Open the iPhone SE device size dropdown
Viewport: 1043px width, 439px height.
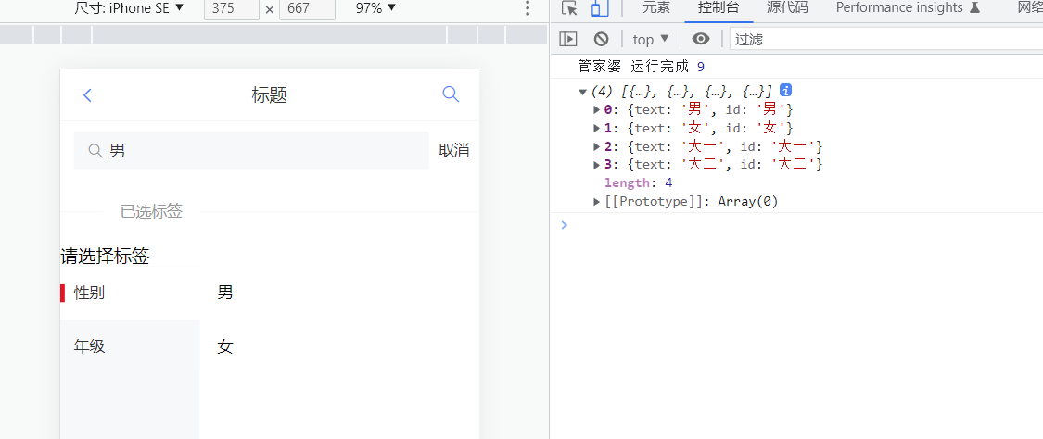(x=128, y=8)
